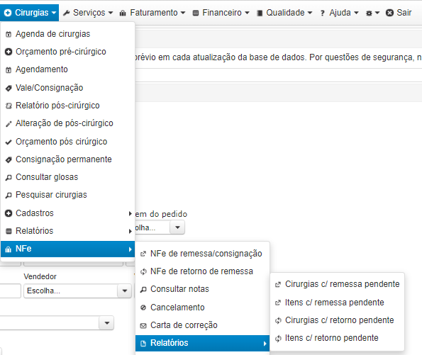The height and width of the screenshot is (355, 422).
Task: Choose NFe de retorno de remessa
Action: pos(202,271)
